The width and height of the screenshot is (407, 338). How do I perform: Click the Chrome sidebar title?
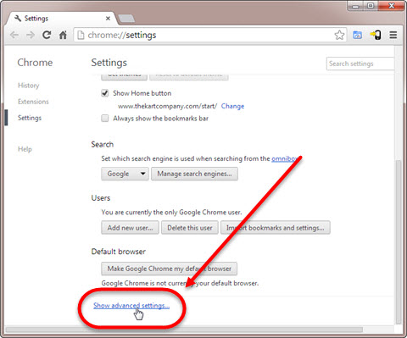(35, 63)
